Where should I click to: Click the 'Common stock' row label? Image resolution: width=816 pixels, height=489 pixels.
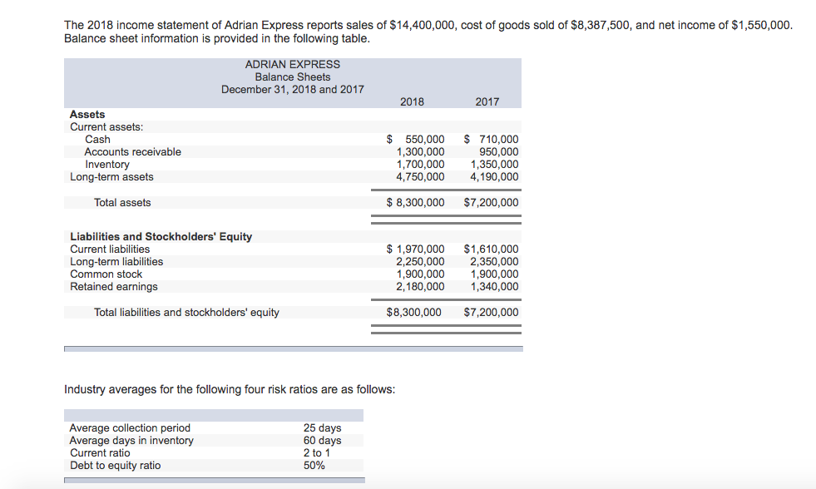point(106,274)
